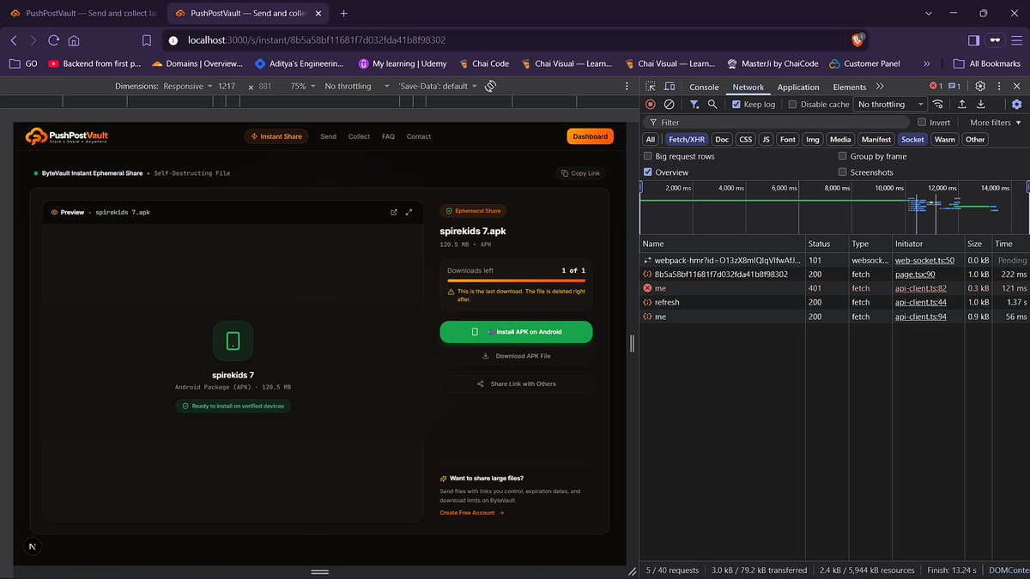Enable Screenshots checkbox

843,172
